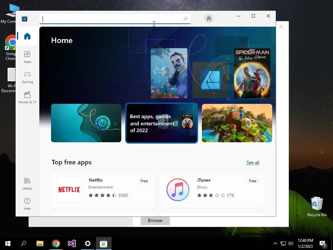Click the Netflix logo thumbnail
This screenshot has width=333, height=250.
(69, 190)
